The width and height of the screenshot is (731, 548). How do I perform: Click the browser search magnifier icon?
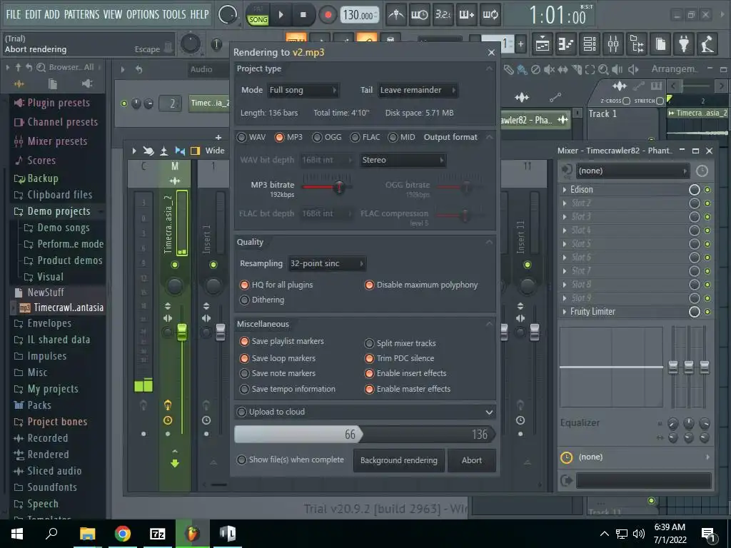point(41,68)
